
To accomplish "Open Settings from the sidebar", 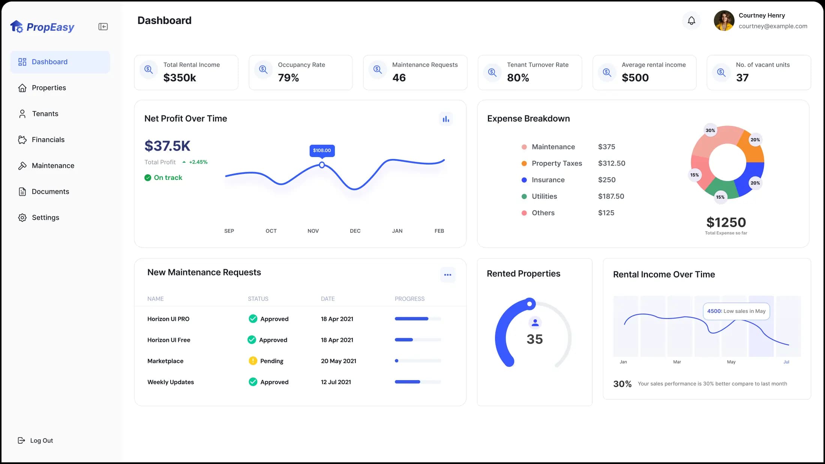I will coord(45,218).
